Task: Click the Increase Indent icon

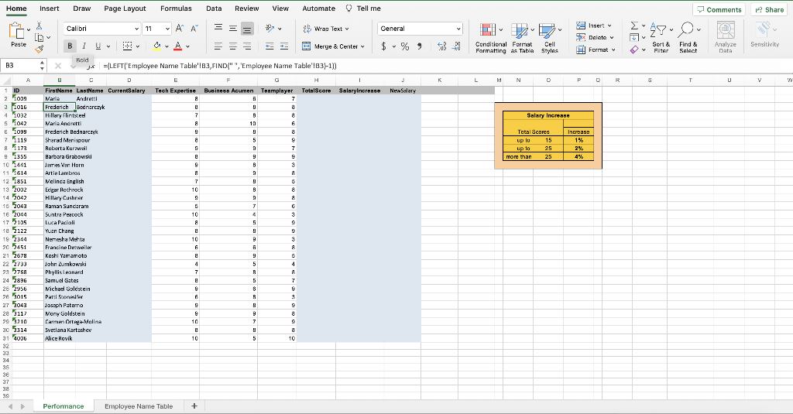Action: click(x=284, y=46)
